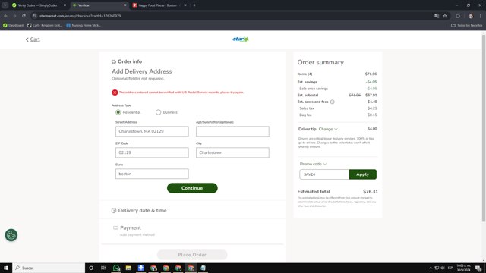The image size is (486, 273).
Task: Open the ESP language indicator
Action: 450,268
